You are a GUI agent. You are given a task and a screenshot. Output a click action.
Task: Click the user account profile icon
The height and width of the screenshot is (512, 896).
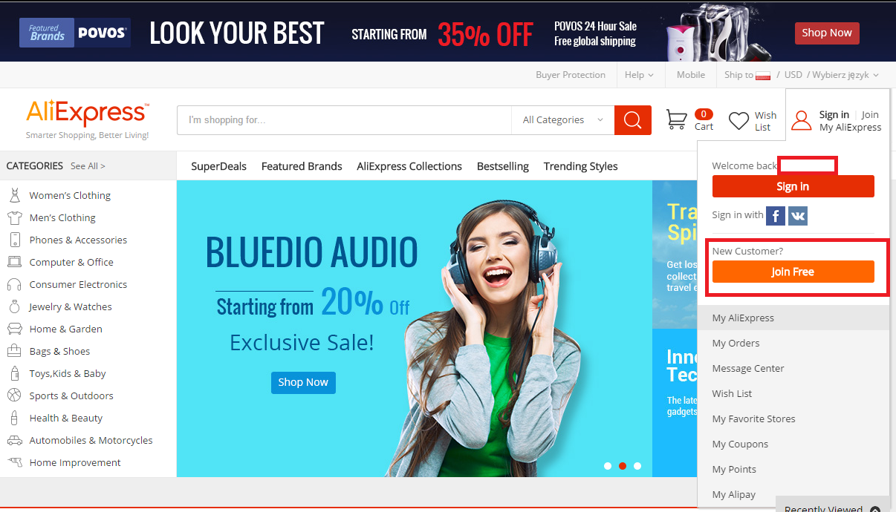pyautogui.click(x=802, y=120)
